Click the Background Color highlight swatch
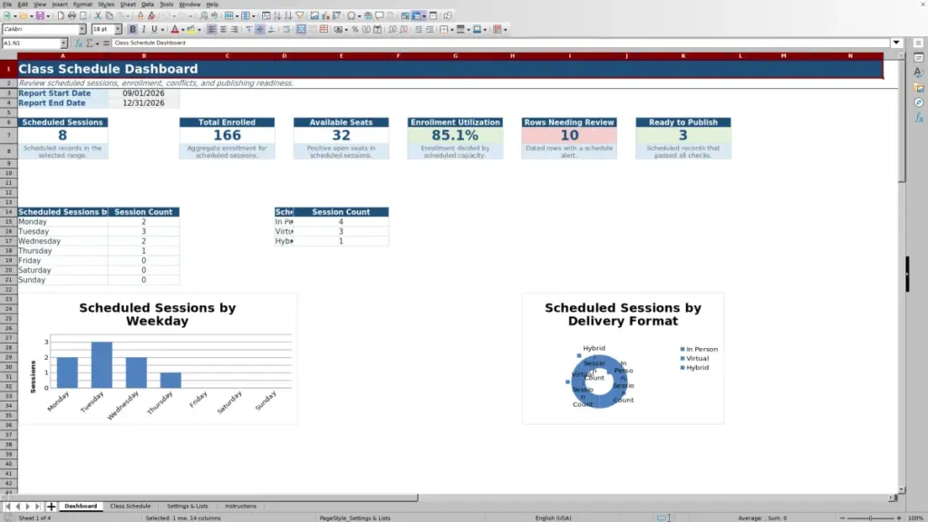The image size is (928, 522). pyautogui.click(x=190, y=29)
